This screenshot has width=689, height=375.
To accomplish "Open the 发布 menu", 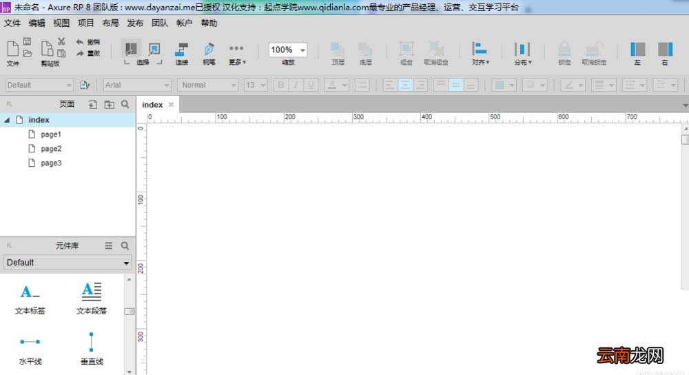I will point(135,23).
